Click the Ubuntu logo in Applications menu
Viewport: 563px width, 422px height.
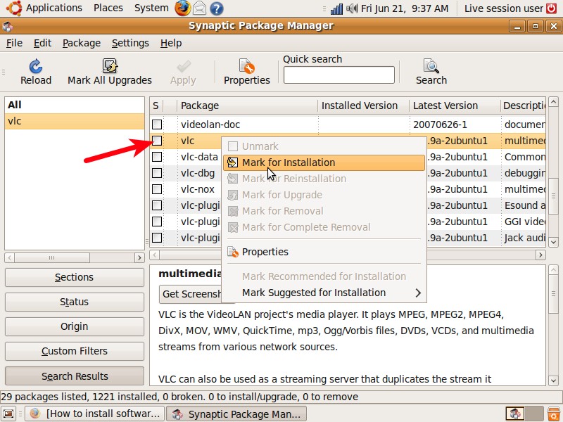tap(14, 8)
